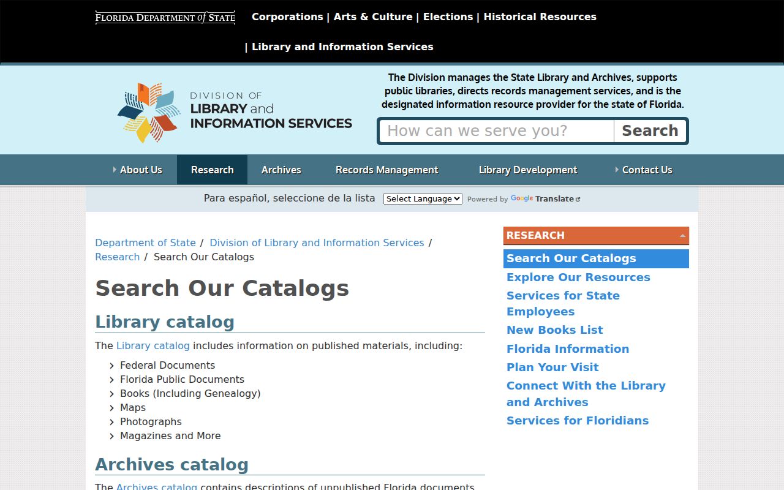Screen dimensions: 784x490
Task: Click Department of State breadcrumb
Action: 145,243
